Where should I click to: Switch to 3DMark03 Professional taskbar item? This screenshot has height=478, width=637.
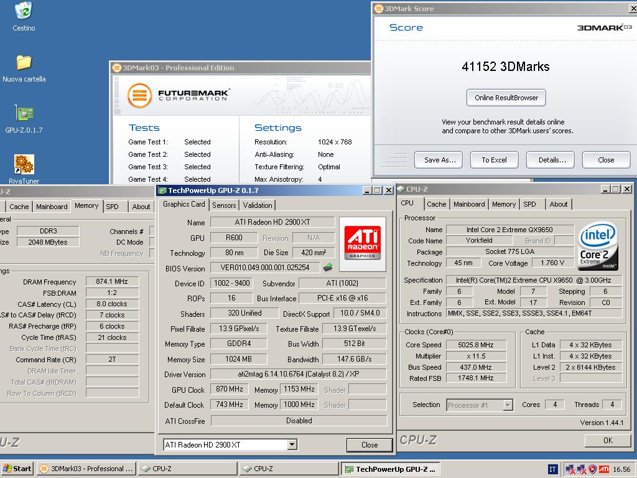tap(87, 469)
